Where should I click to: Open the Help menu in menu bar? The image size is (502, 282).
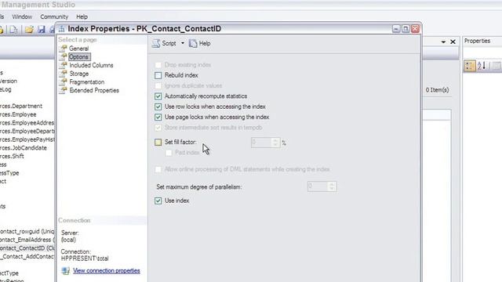click(x=82, y=16)
